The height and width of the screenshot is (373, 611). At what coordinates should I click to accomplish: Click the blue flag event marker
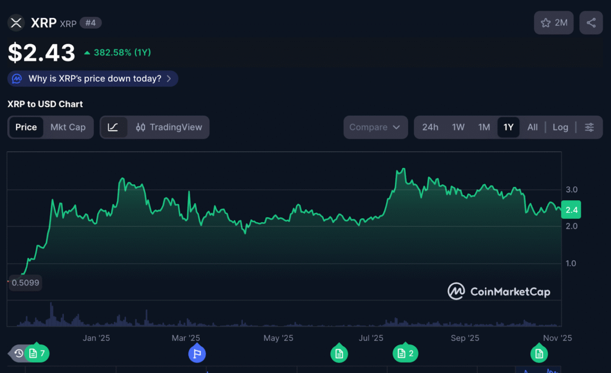(197, 354)
